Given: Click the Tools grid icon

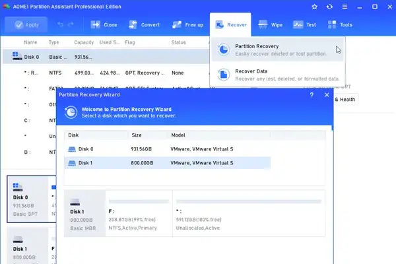Looking at the screenshot, I should (332, 24).
